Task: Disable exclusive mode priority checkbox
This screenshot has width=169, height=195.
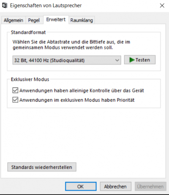Action: [15, 100]
